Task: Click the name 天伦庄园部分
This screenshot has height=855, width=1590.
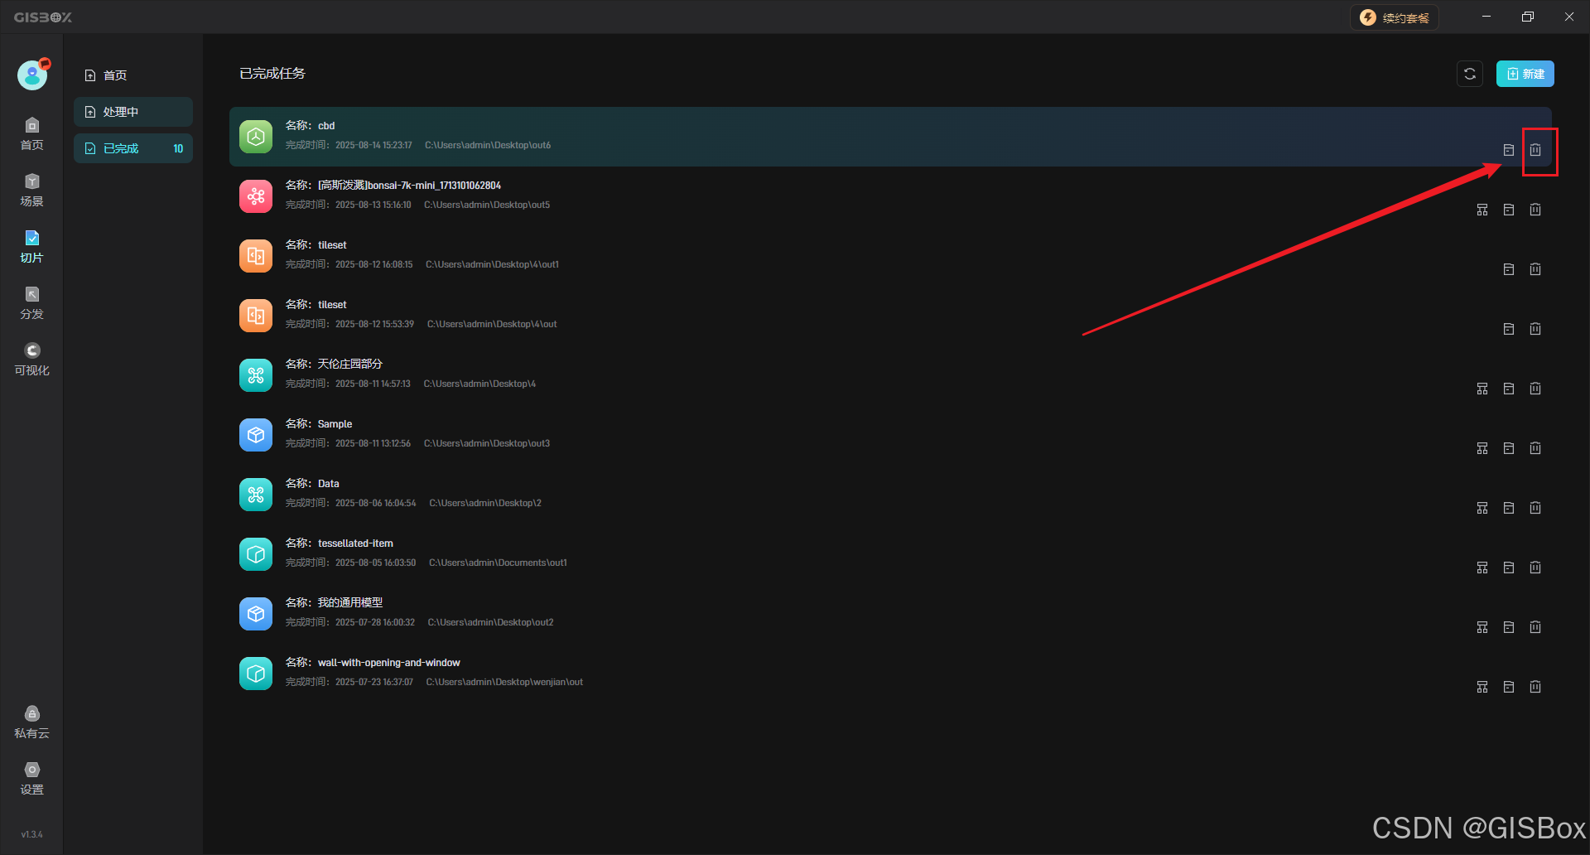Action: [350, 364]
